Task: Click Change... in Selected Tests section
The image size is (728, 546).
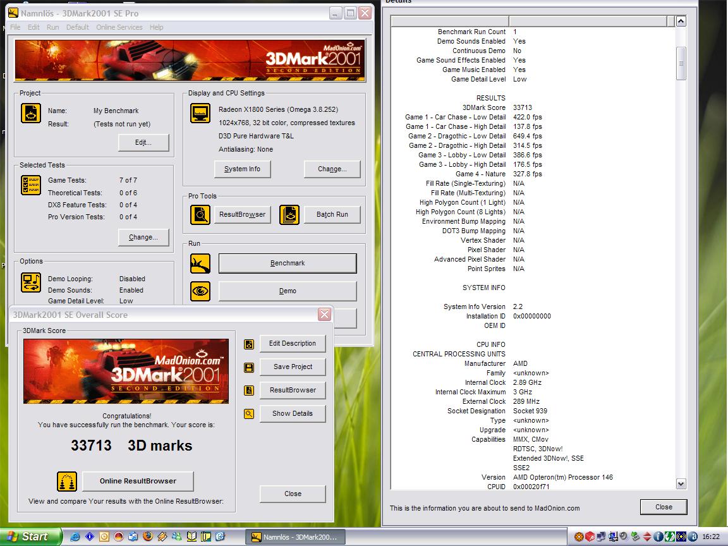Action: coord(143,237)
